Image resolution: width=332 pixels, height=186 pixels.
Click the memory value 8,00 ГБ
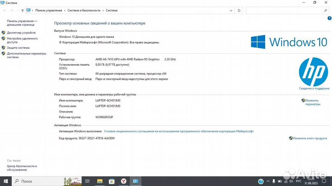click(112, 64)
